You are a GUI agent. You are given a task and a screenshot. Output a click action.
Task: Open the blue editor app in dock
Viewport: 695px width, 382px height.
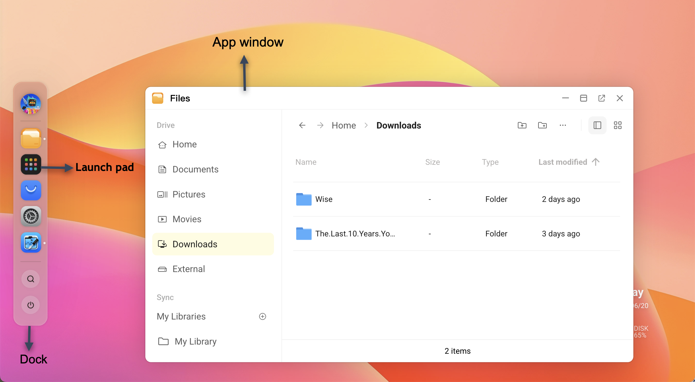31,243
